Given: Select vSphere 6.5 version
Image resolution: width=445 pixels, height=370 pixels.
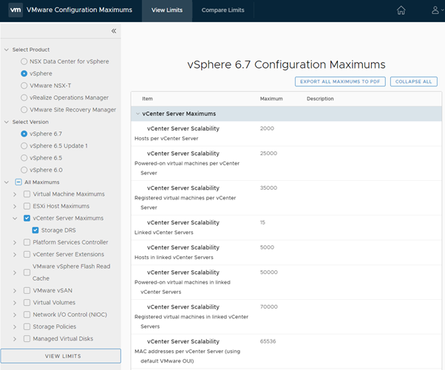Looking at the screenshot, I should pos(24,158).
